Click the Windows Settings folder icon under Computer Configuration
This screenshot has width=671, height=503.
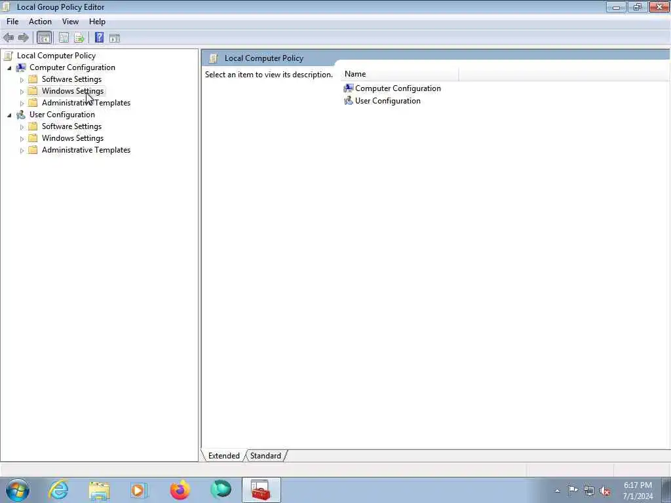[x=33, y=91]
